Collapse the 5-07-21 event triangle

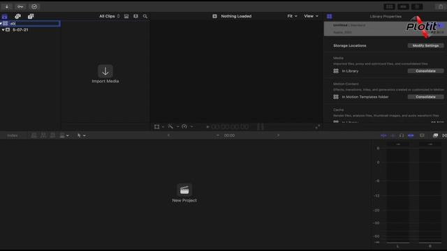coord(3,30)
